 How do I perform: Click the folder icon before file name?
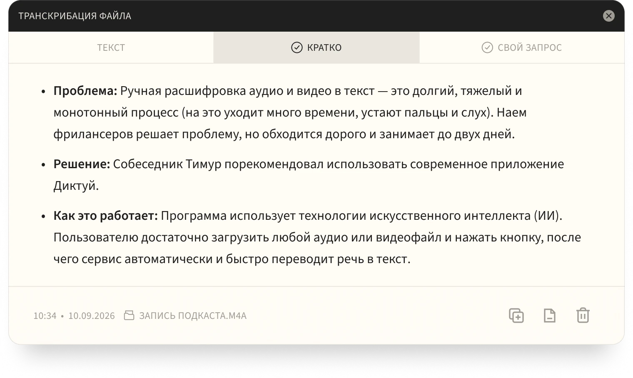tap(129, 315)
